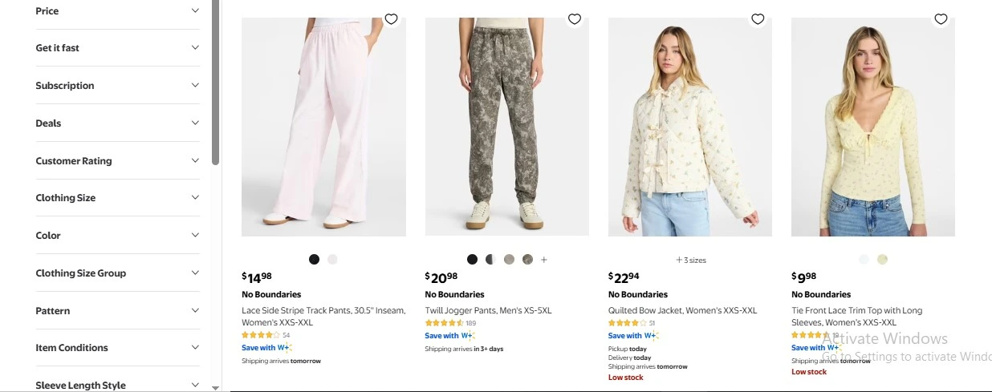Add Quilted Bow Jacket to favorites list
992x392 pixels.
[758, 19]
